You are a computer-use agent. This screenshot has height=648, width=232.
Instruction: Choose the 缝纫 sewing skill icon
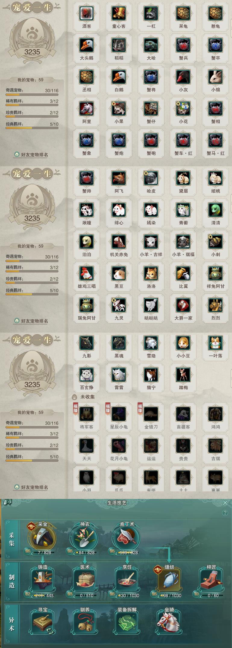pos(169,580)
